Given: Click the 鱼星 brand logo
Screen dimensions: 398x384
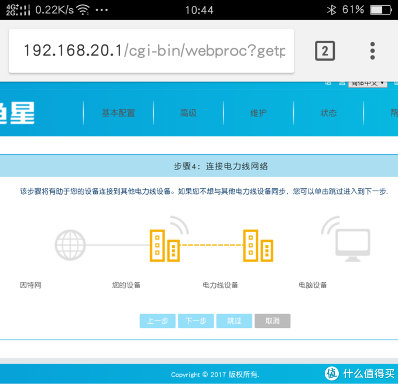Looking at the screenshot, I should (18, 112).
